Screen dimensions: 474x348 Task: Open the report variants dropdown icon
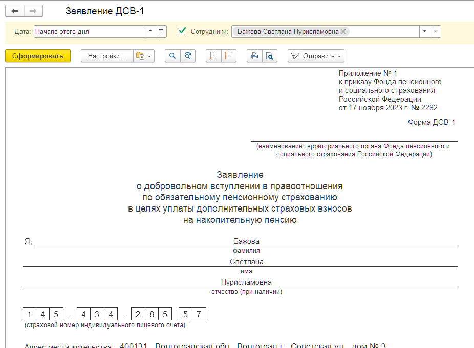[144, 56]
